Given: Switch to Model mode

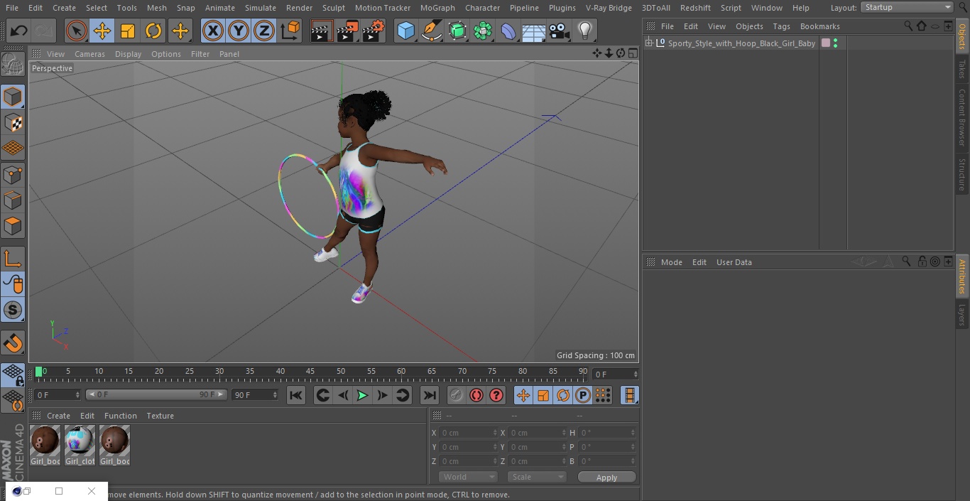Looking at the screenshot, I should click(x=13, y=97).
